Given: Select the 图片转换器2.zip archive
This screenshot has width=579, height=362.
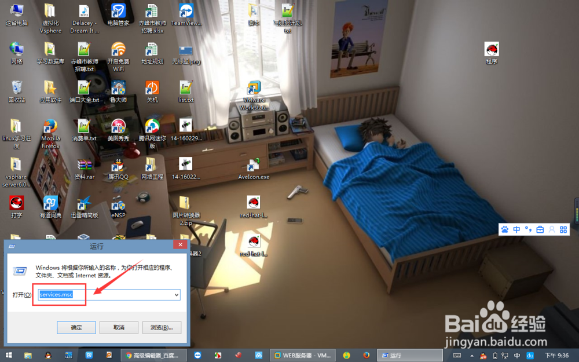Looking at the screenshot, I should tap(186, 211).
